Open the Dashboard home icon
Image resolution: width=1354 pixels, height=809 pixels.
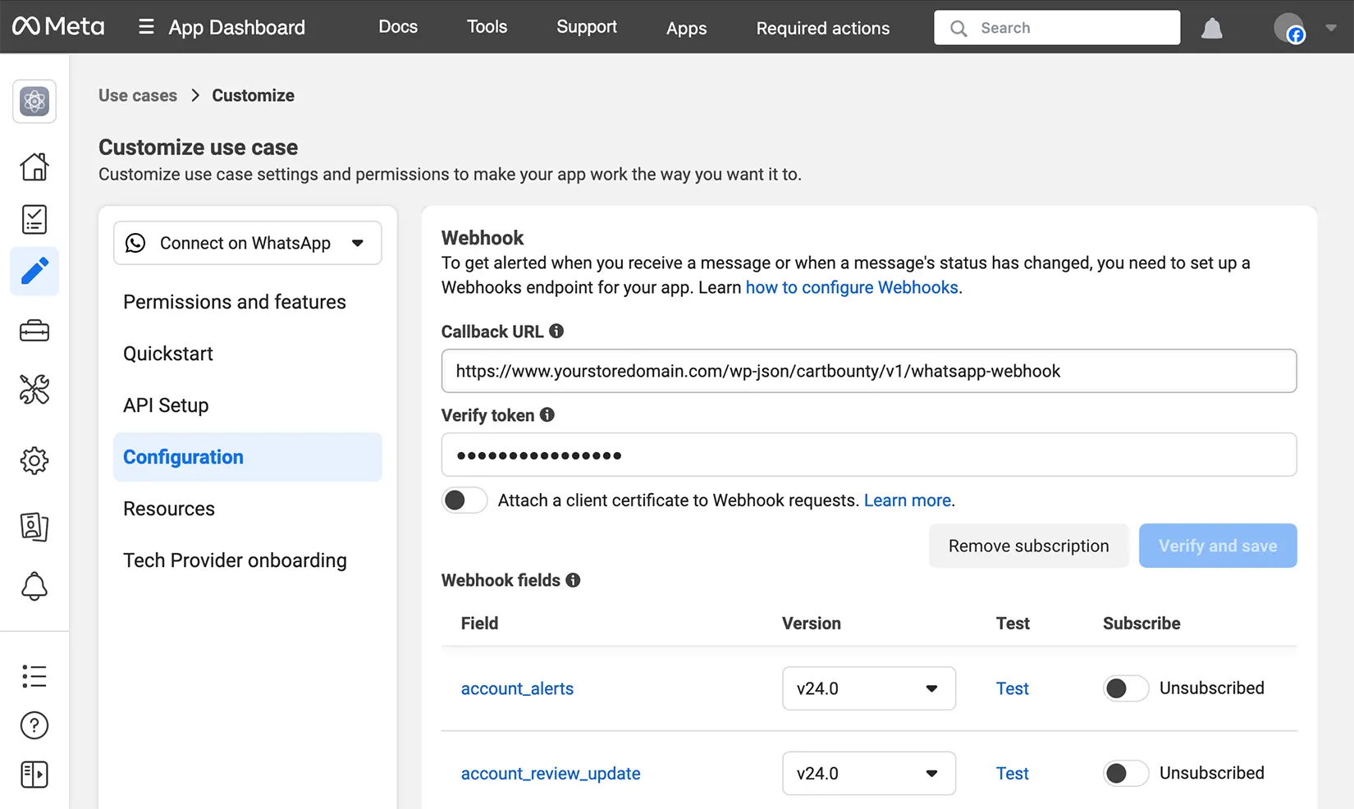pyautogui.click(x=34, y=167)
